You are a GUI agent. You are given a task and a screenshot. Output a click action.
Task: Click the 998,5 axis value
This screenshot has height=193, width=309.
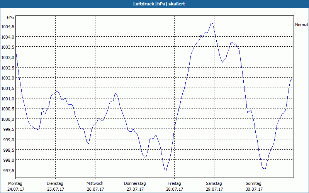coord(8,150)
